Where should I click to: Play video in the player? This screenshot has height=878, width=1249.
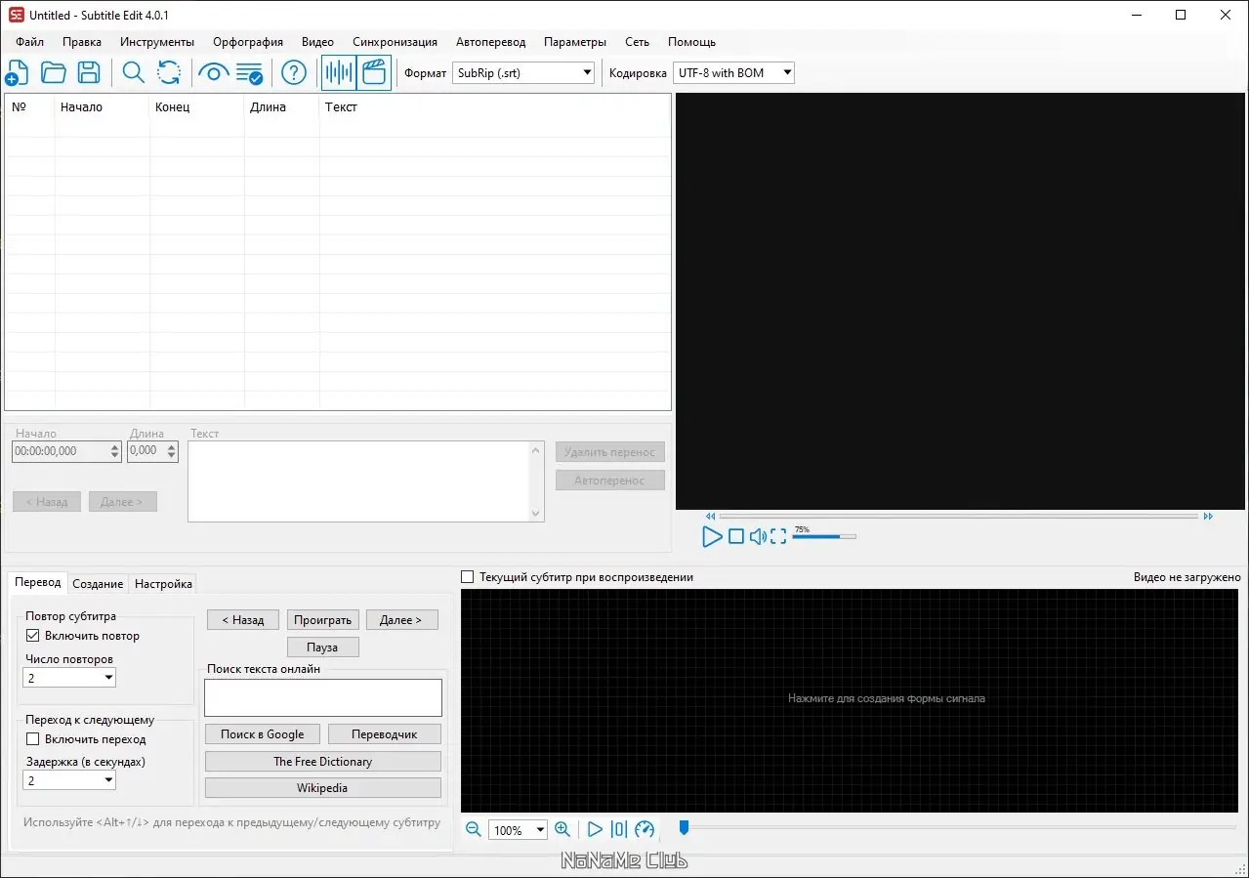click(x=712, y=536)
